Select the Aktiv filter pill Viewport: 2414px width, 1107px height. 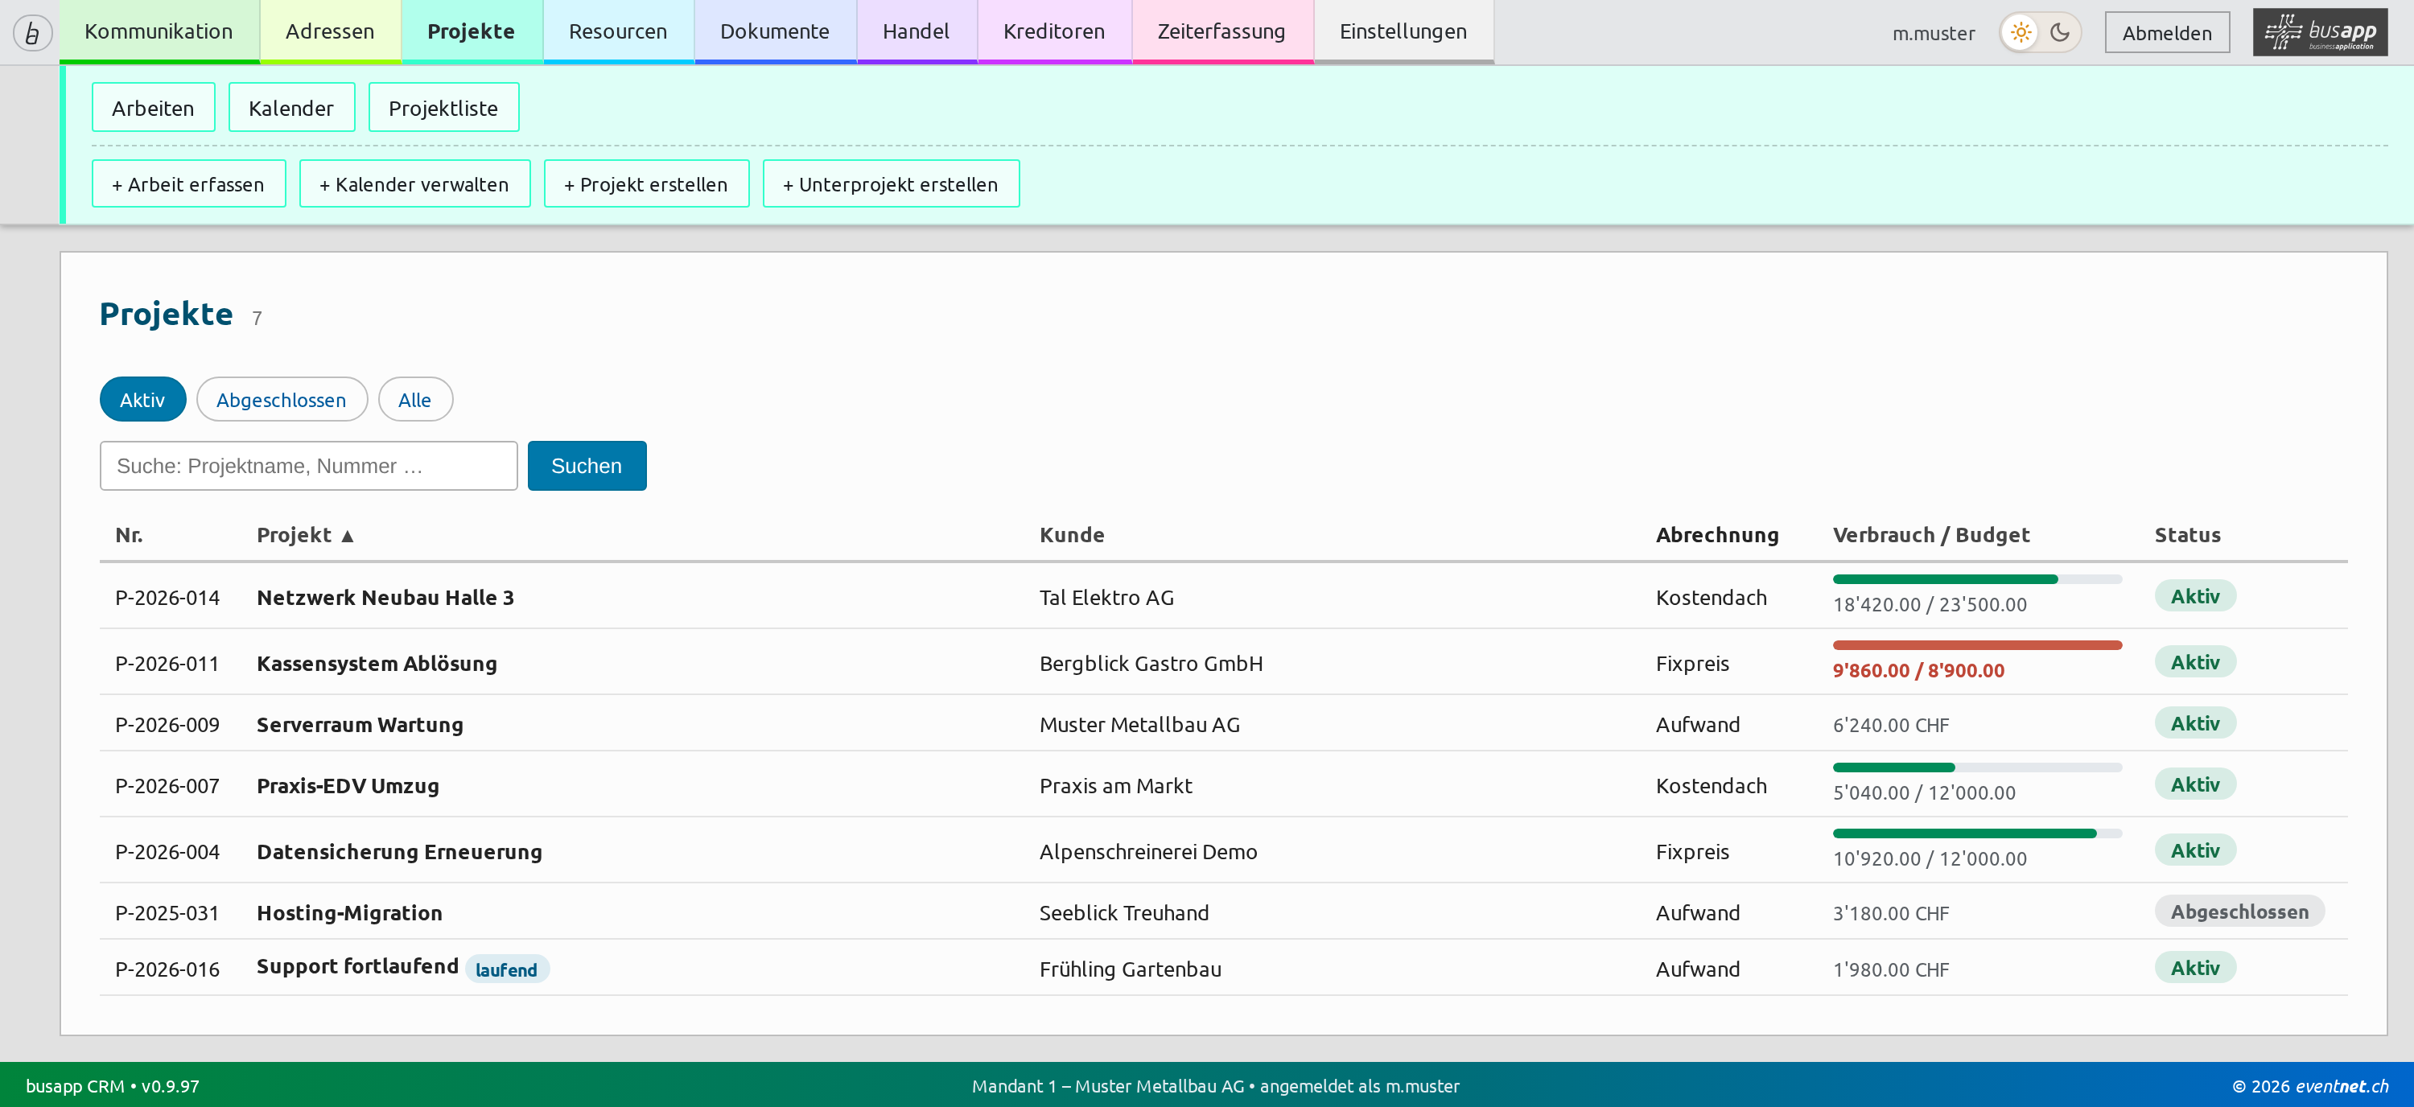click(x=142, y=400)
